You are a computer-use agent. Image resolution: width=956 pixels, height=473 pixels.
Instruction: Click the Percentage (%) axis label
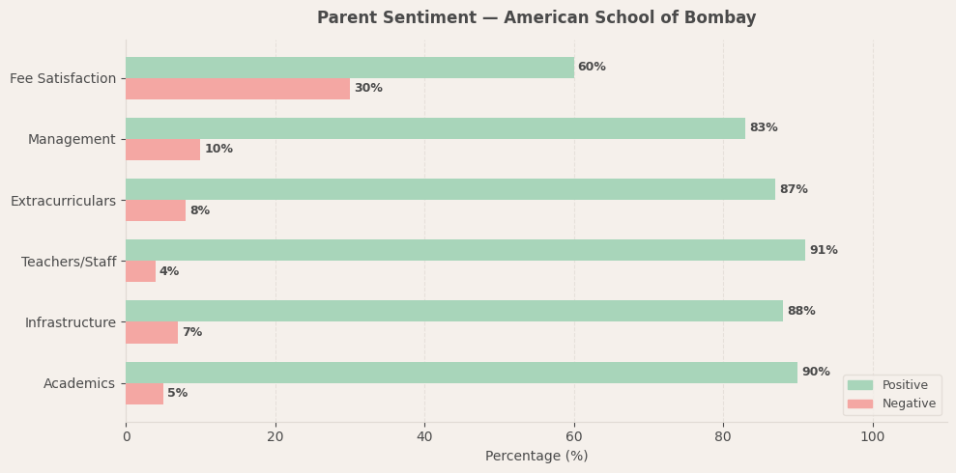536,457
